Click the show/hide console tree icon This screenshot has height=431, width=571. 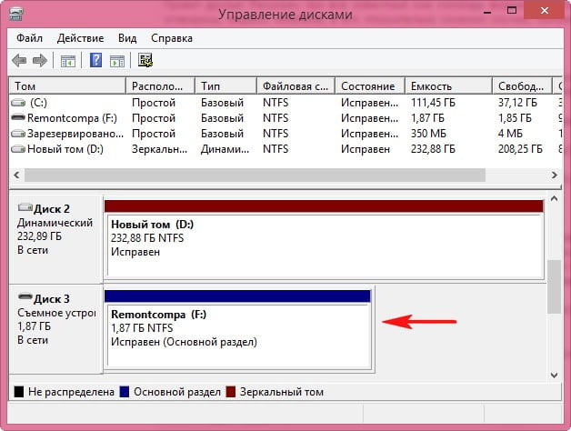pyautogui.click(x=68, y=61)
